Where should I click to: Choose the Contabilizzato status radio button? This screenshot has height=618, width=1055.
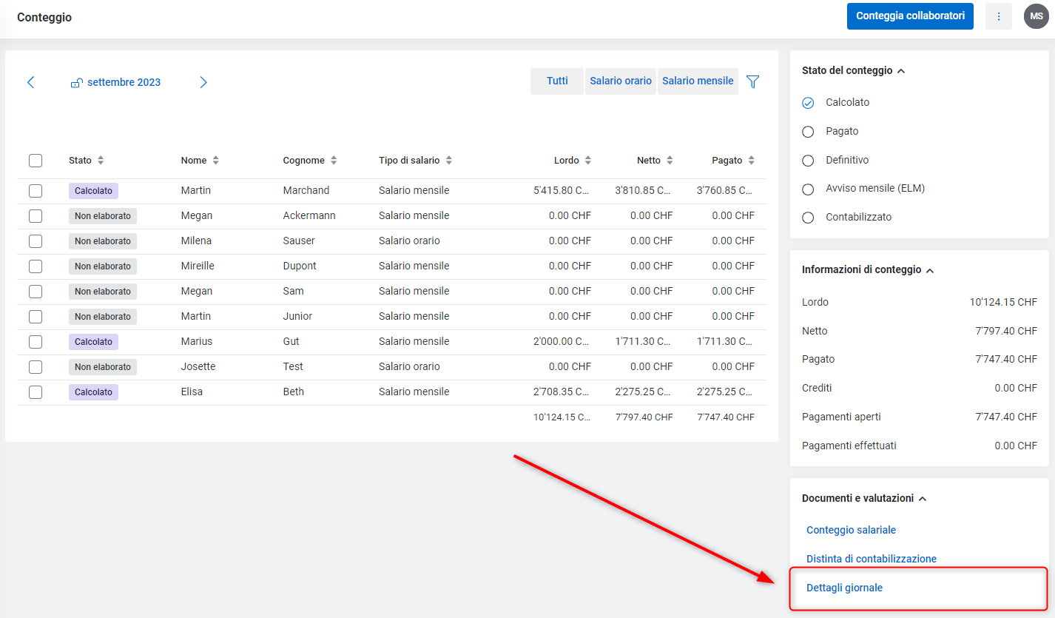(x=808, y=218)
